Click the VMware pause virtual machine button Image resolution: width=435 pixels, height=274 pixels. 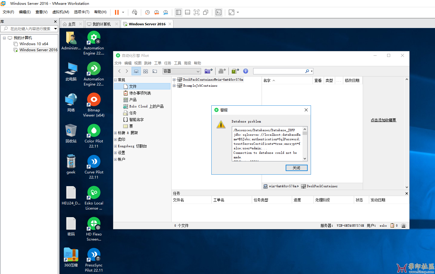coord(117,12)
